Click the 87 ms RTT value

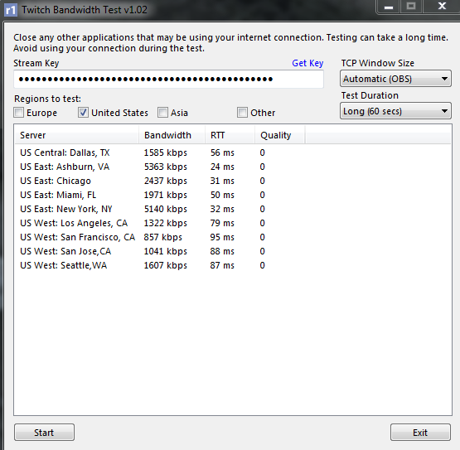[222, 265]
